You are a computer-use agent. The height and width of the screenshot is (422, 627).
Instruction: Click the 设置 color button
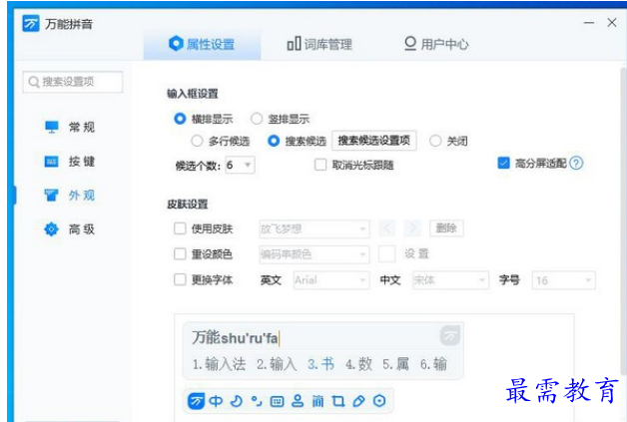[416, 254]
